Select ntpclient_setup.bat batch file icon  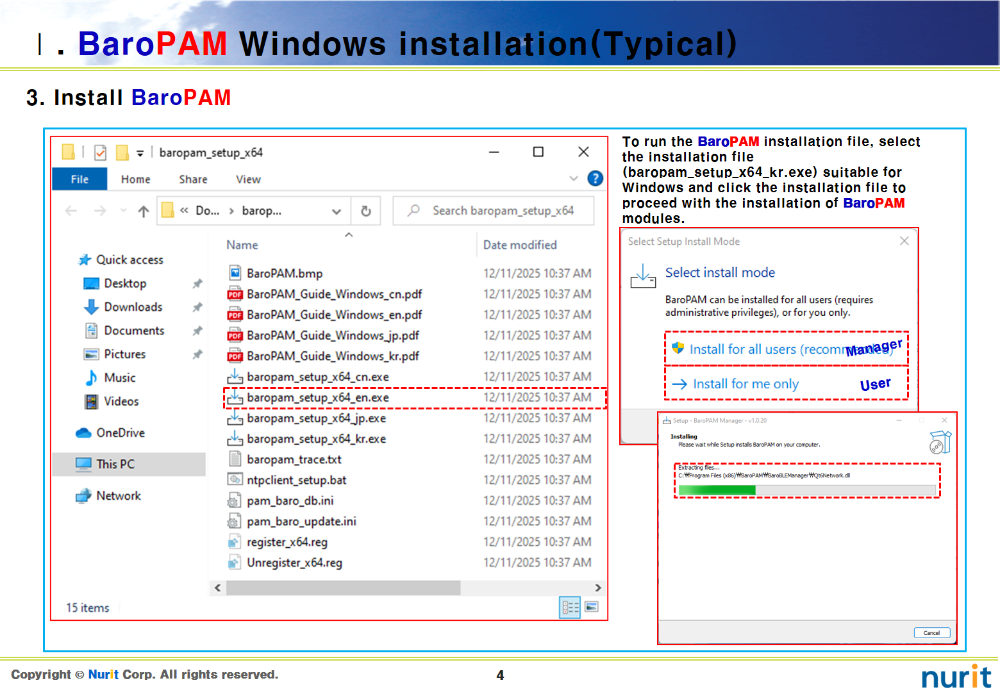(x=235, y=480)
